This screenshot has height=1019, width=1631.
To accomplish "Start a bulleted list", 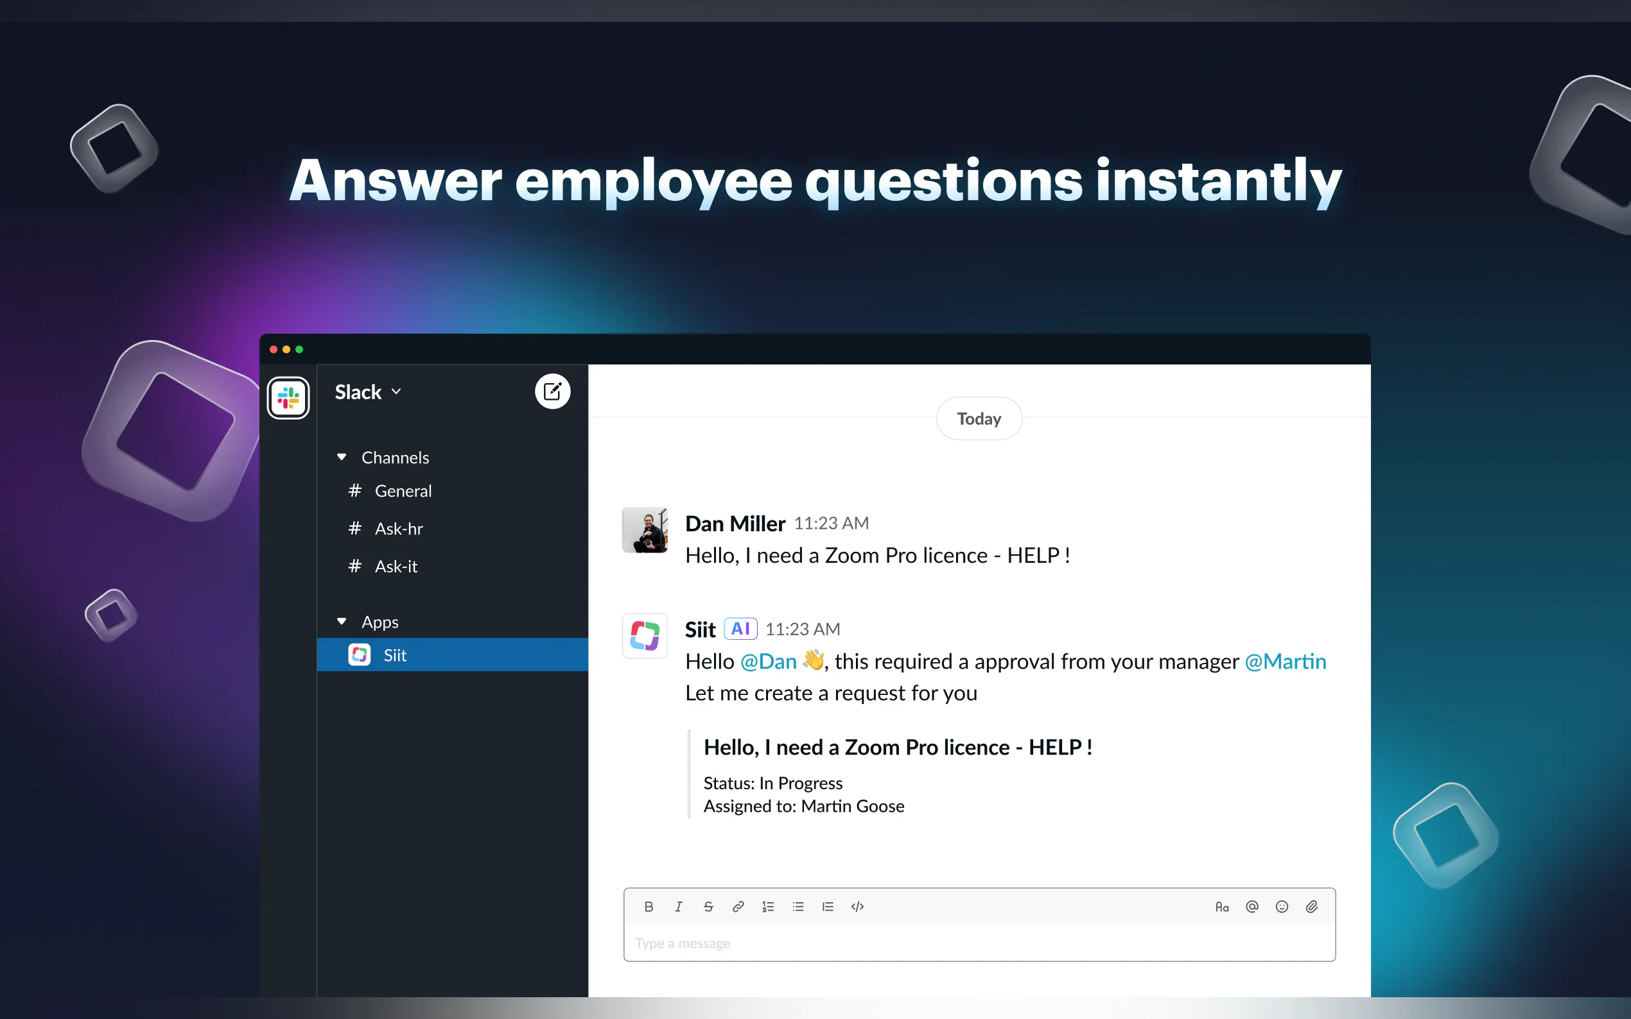I will [x=798, y=907].
